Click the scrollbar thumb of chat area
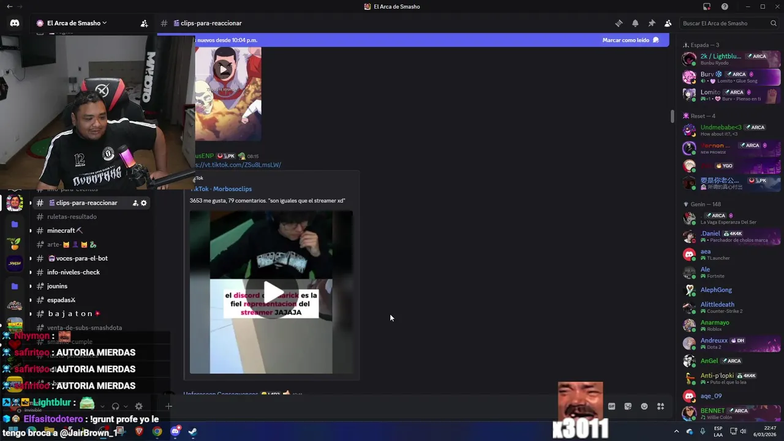This screenshot has width=784, height=441. point(672,116)
